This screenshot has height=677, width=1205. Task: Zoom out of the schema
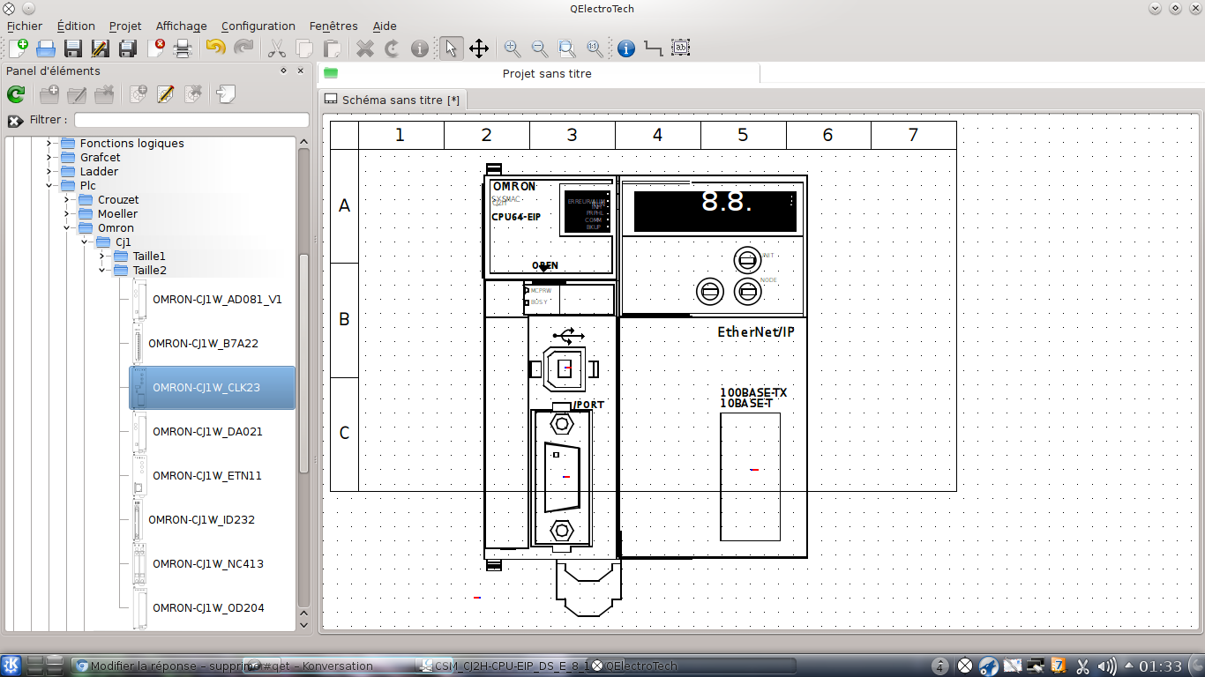point(539,48)
